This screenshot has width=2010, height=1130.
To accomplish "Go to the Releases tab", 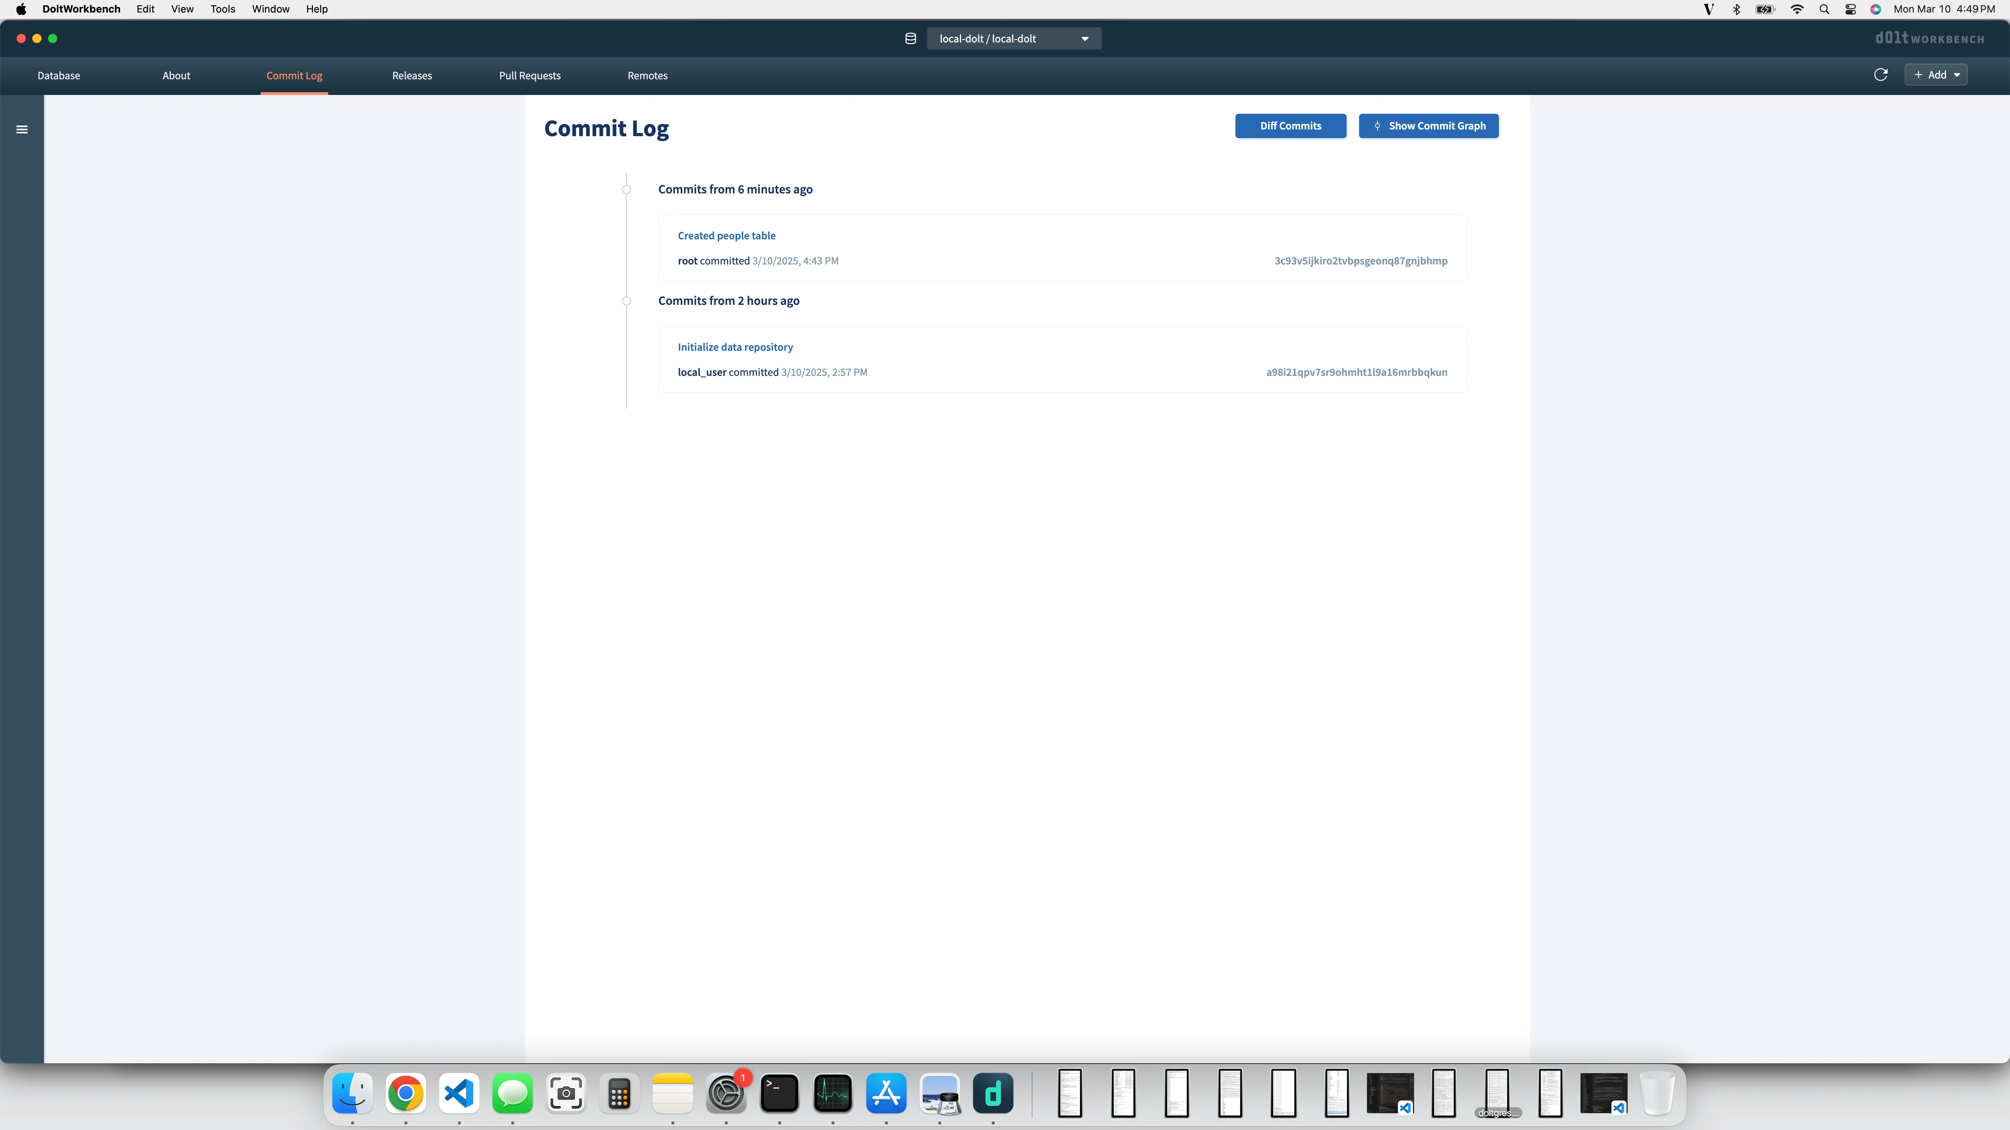I will [412, 76].
